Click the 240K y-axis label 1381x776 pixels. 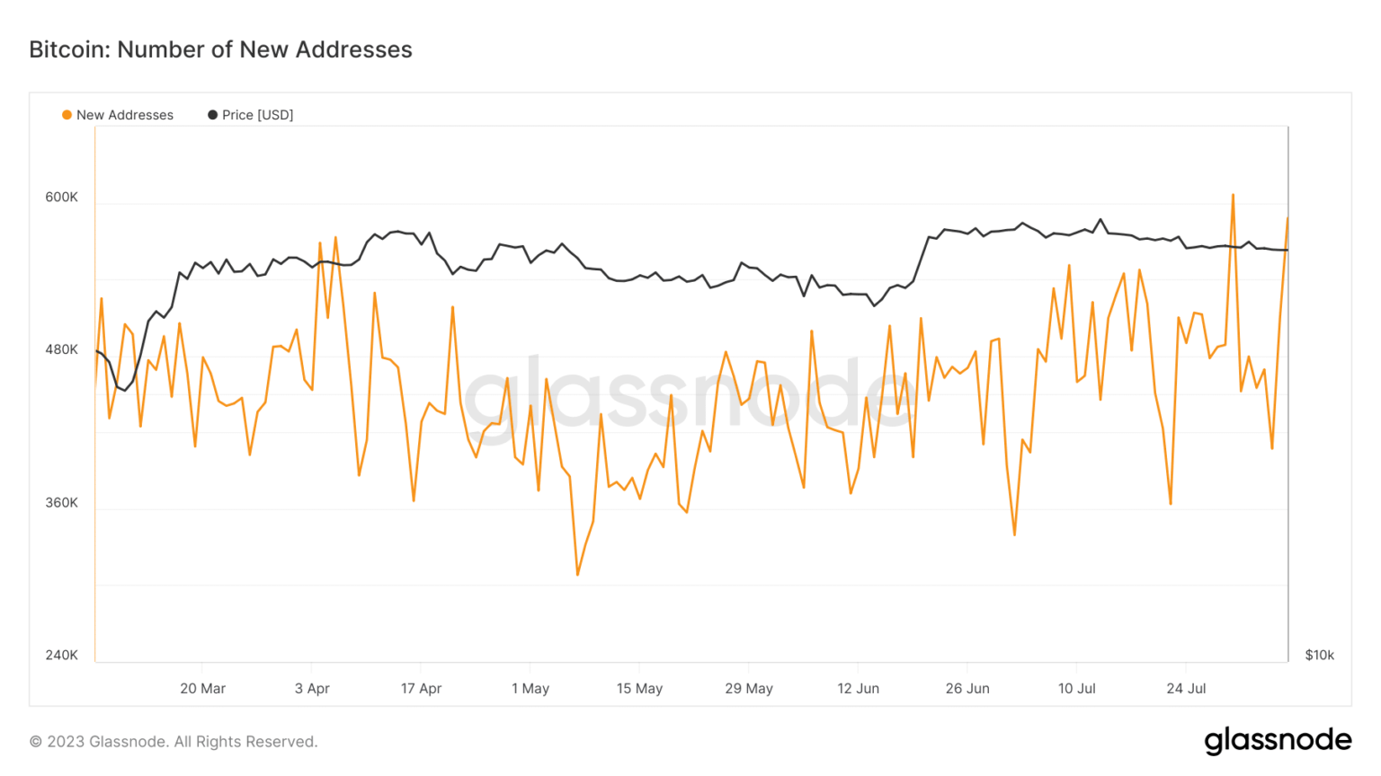pos(62,655)
